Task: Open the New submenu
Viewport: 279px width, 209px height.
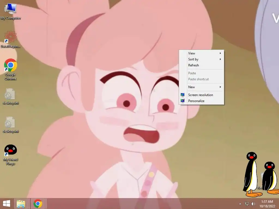Action: [201, 87]
